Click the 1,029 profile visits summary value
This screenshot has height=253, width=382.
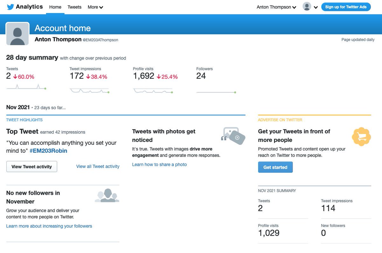pos(269,233)
